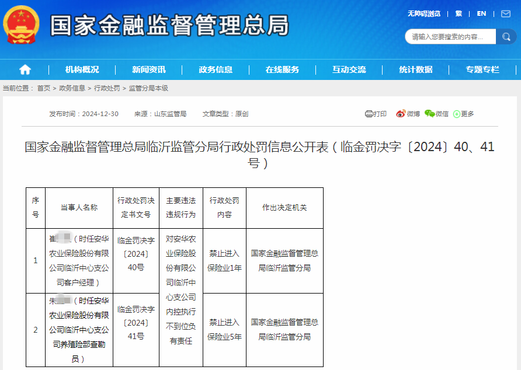The width and height of the screenshot is (521, 370).
Task: Open the home icon in navigation bar
Action: point(25,69)
